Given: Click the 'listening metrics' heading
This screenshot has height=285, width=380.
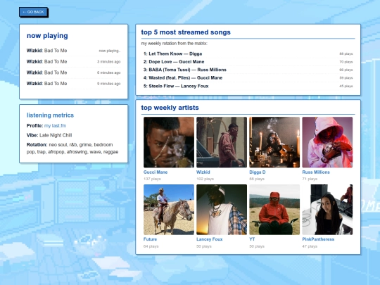Looking at the screenshot, I should coord(50,115).
